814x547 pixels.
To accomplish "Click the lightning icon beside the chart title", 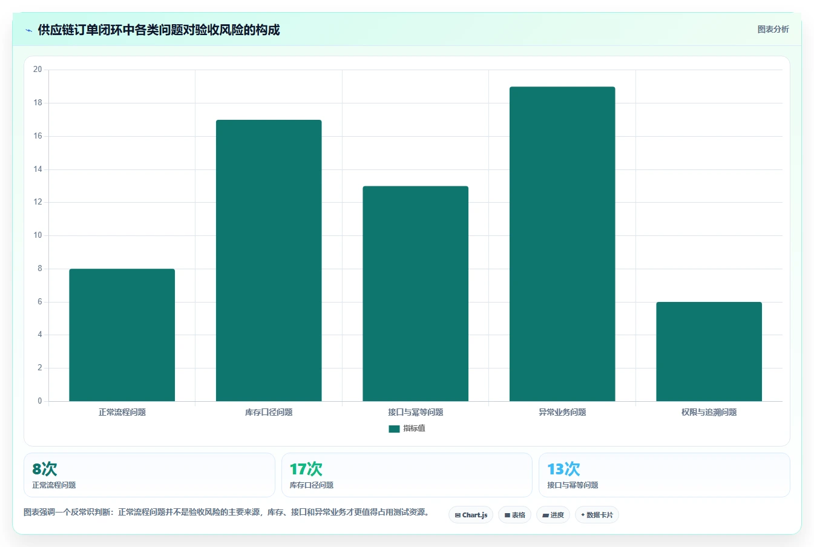I will point(28,30).
